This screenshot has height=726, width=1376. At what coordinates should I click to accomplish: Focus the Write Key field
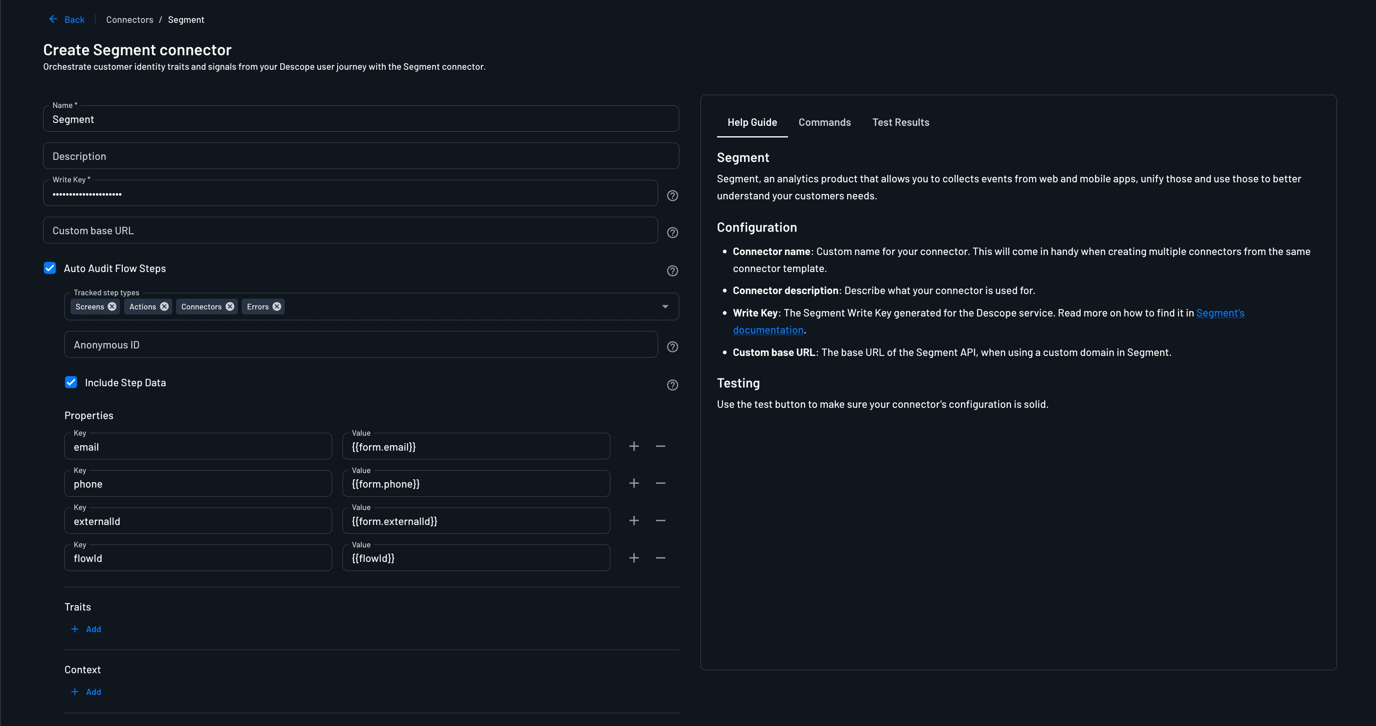tap(350, 193)
